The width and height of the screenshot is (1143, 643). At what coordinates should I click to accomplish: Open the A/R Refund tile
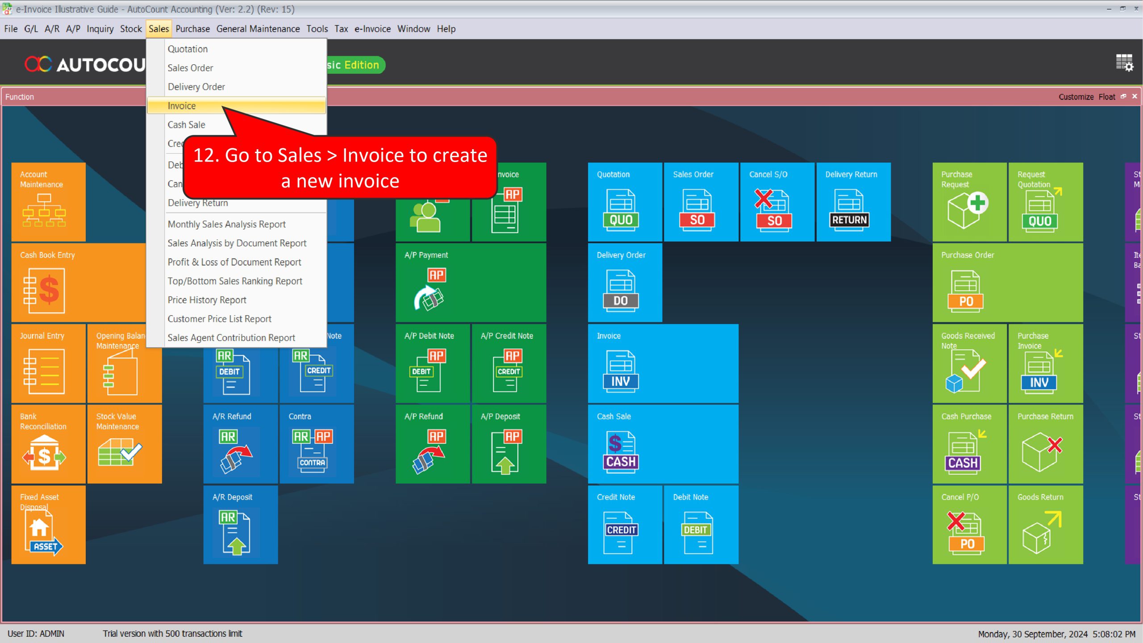(241, 444)
